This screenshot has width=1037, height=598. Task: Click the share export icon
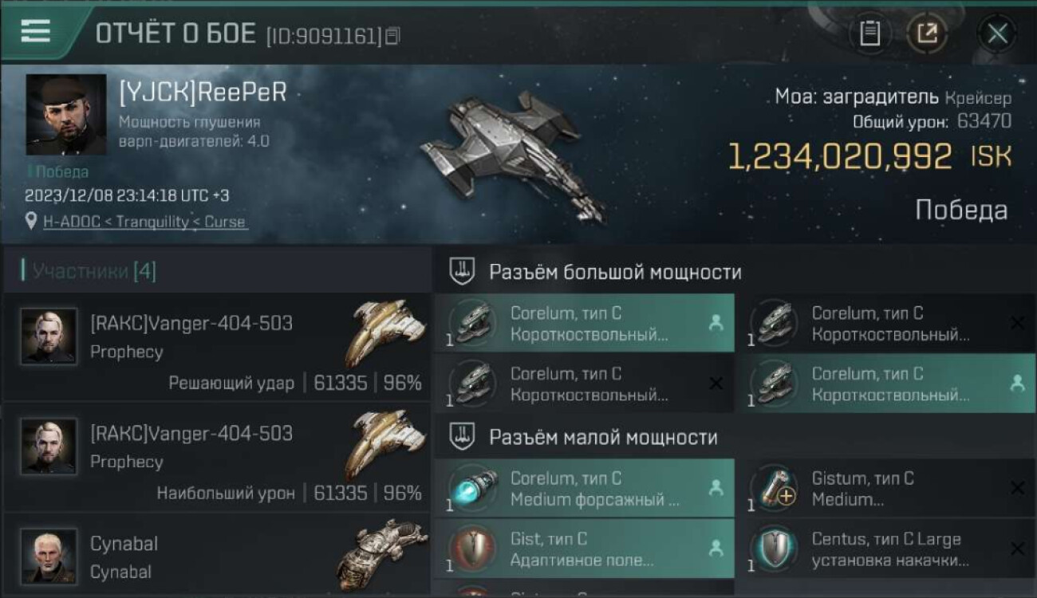point(927,33)
